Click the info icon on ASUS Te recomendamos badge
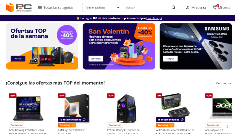235x134 pixels. click(182, 120)
